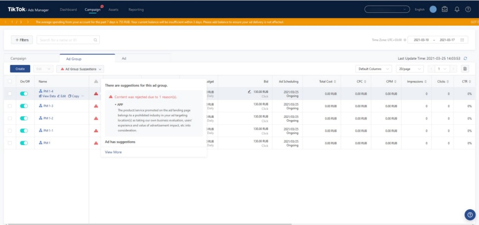This screenshot has height=225, width=479.
Task: Open the Ad Group Suggestions dropdown
Action: click(x=80, y=69)
